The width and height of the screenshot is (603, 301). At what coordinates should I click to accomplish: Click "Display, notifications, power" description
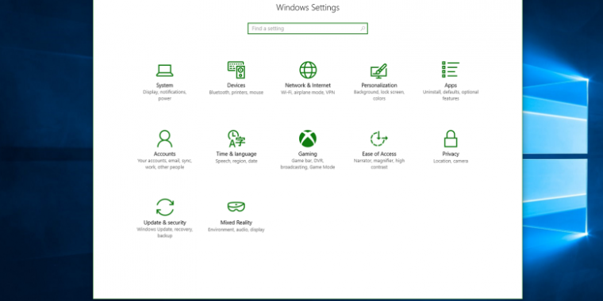(x=164, y=95)
